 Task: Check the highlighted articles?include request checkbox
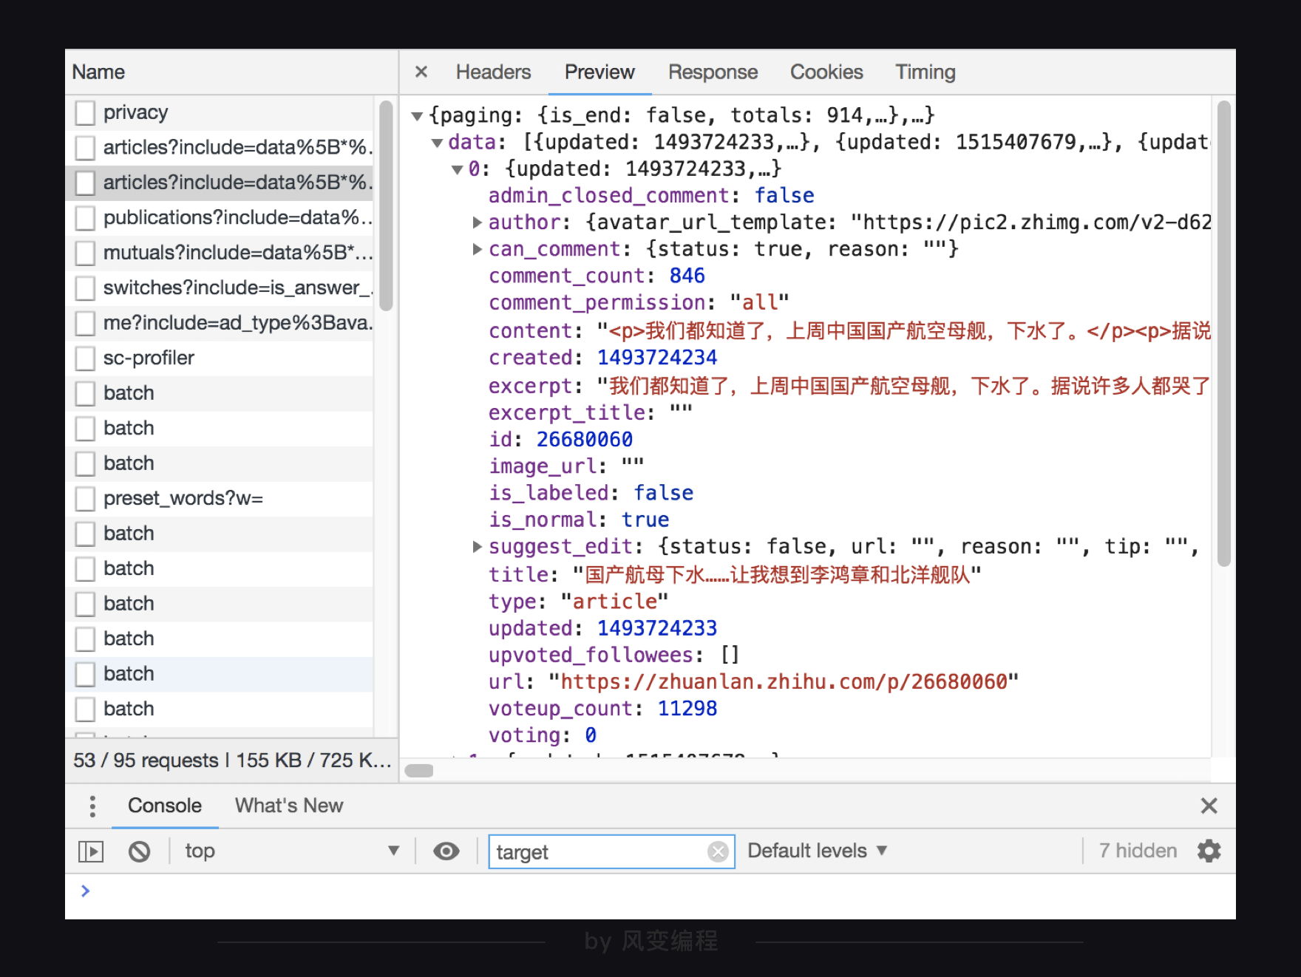tap(86, 183)
